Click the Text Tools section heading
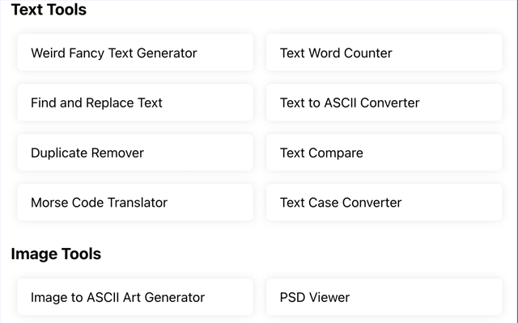This screenshot has width=518, height=323. pyautogui.click(x=49, y=10)
